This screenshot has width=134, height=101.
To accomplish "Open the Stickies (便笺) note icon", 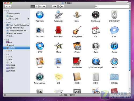I will point(58,77).
